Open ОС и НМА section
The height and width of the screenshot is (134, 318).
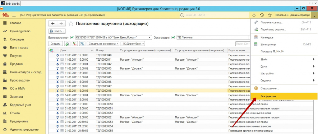point(17,89)
